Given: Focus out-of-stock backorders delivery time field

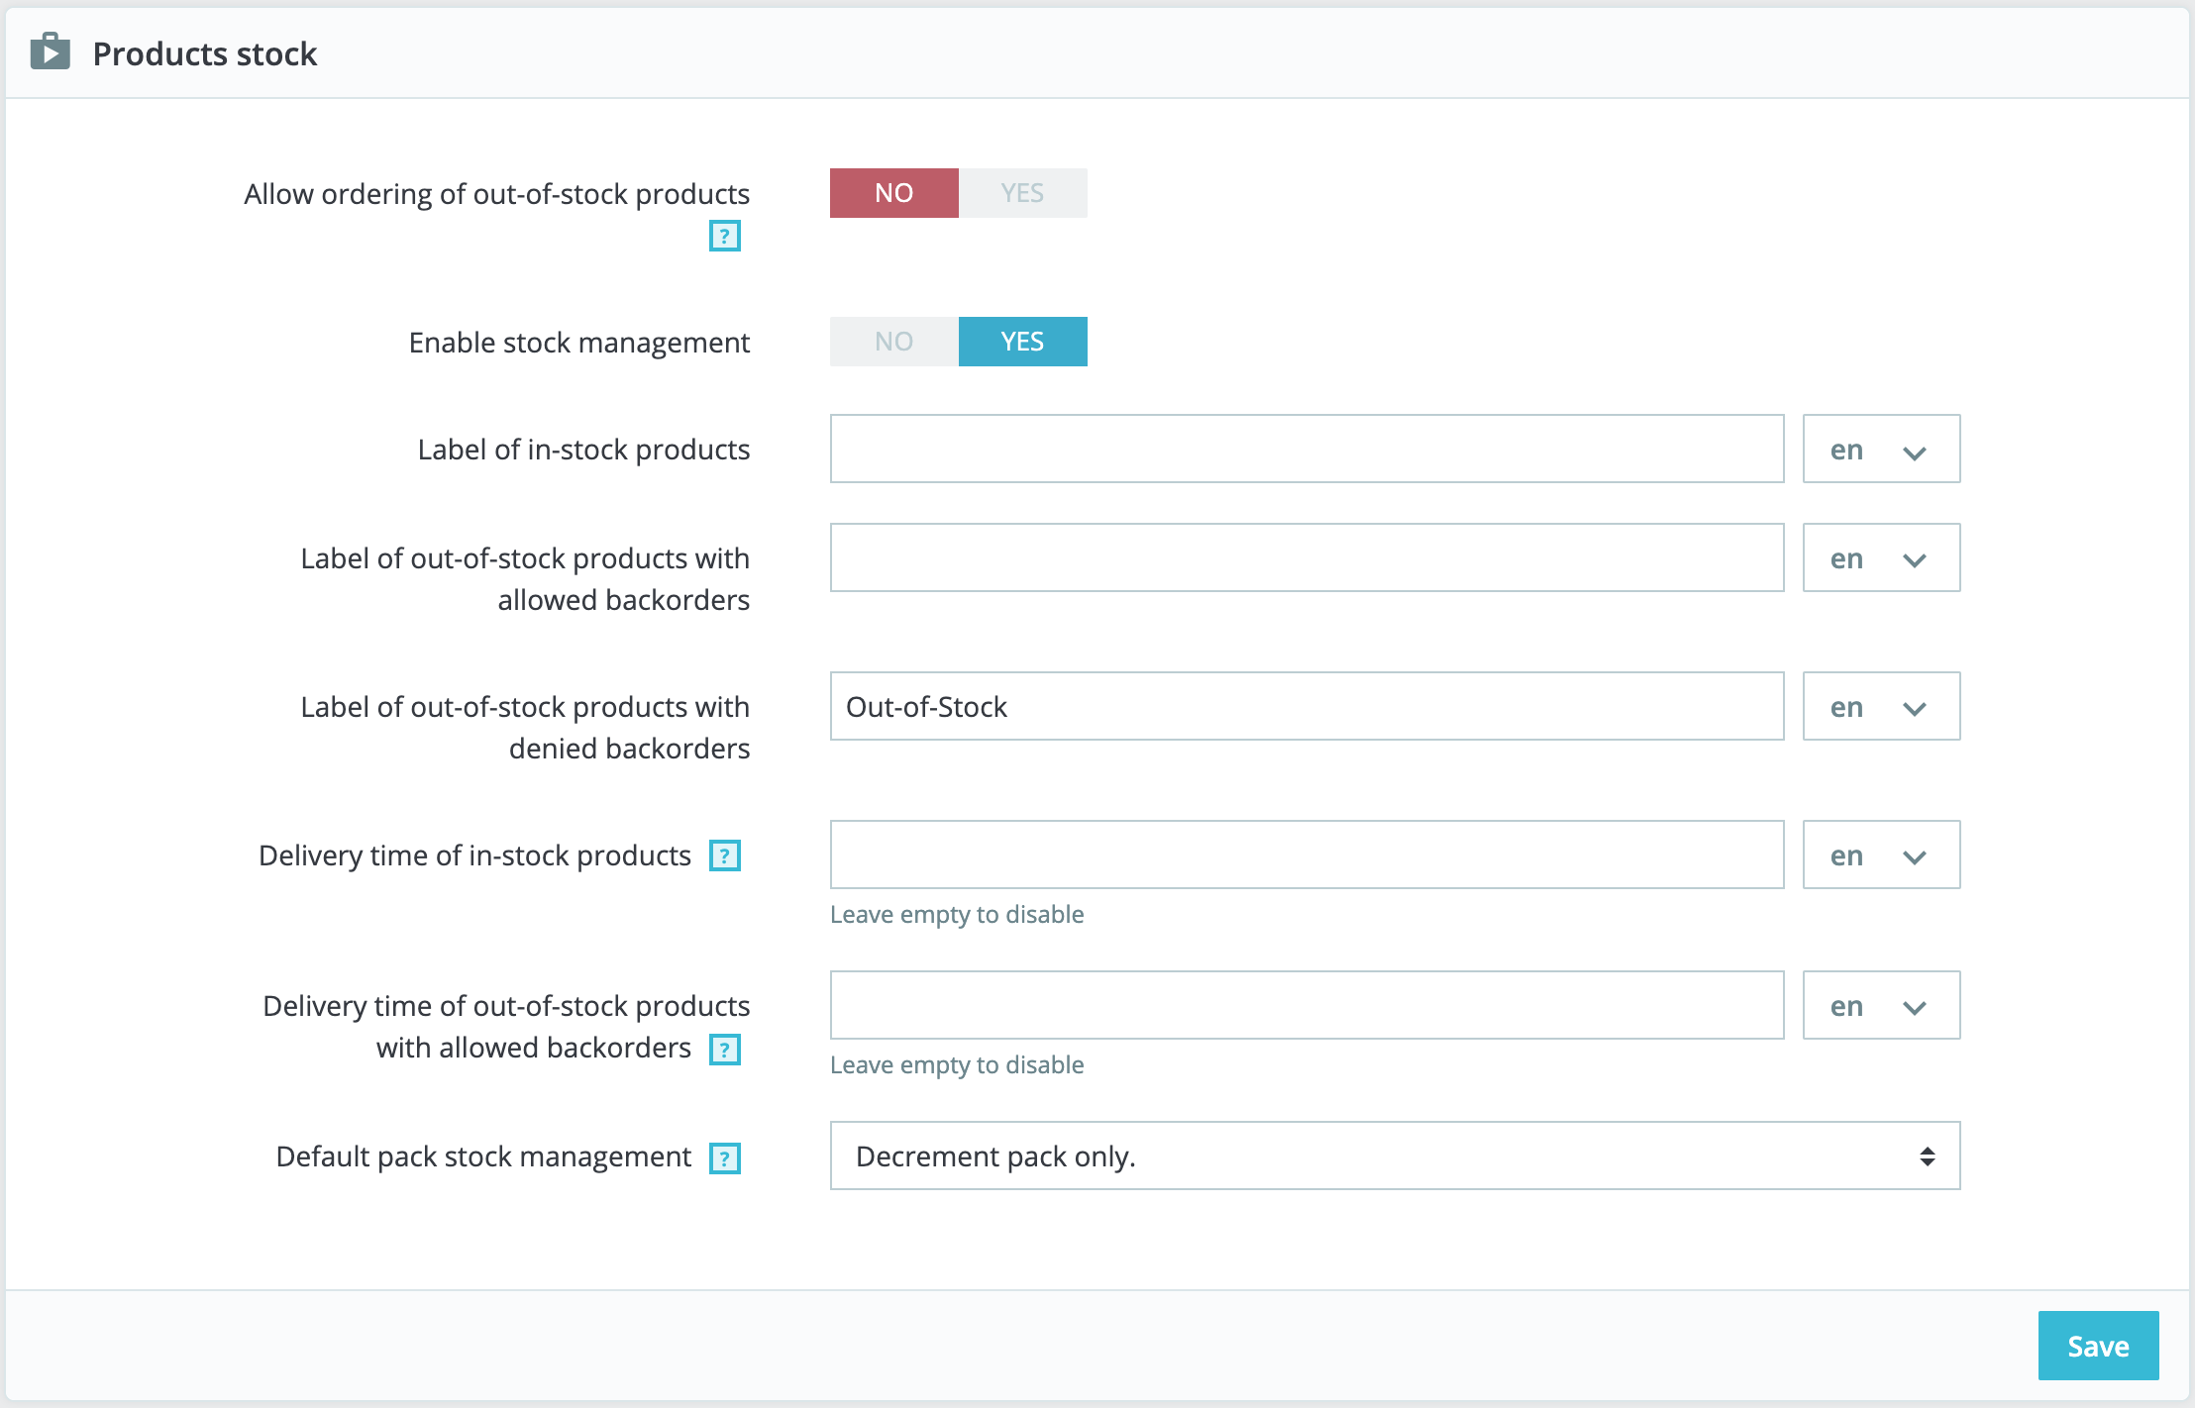Looking at the screenshot, I should 1307,1005.
